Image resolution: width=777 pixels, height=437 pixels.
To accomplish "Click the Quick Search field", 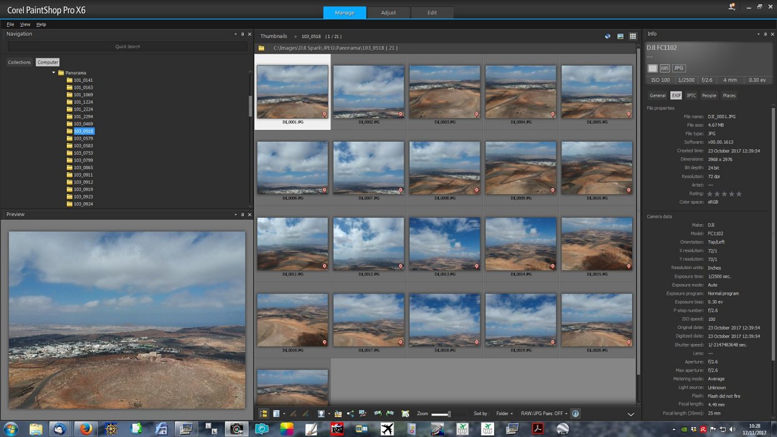I will [x=127, y=47].
